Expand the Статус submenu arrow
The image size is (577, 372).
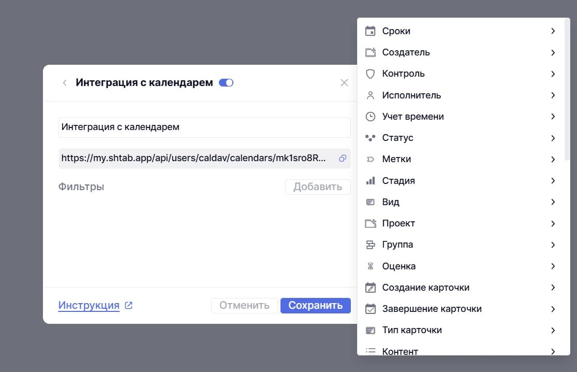pyautogui.click(x=553, y=138)
